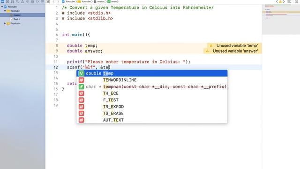Click the yellow warning icon in jump bar
The height and width of the screenshot is (169, 300).
[280, 1]
